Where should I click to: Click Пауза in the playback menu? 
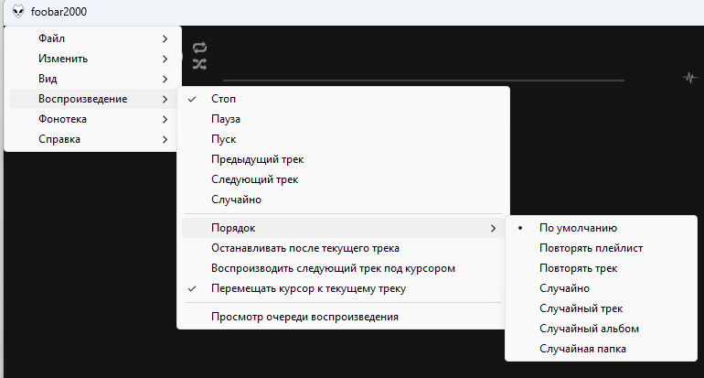[x=226, y=119]
